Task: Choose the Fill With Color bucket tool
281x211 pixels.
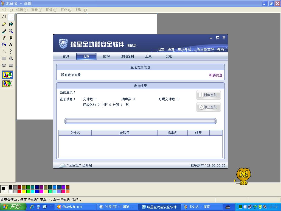Action: point(11,24)
